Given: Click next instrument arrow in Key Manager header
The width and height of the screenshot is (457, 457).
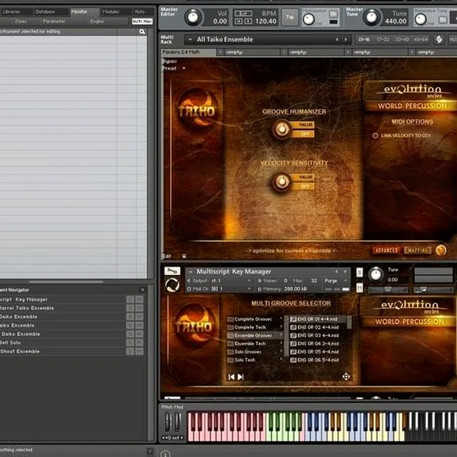Looking at the screenshot, I should pos(345,272).
